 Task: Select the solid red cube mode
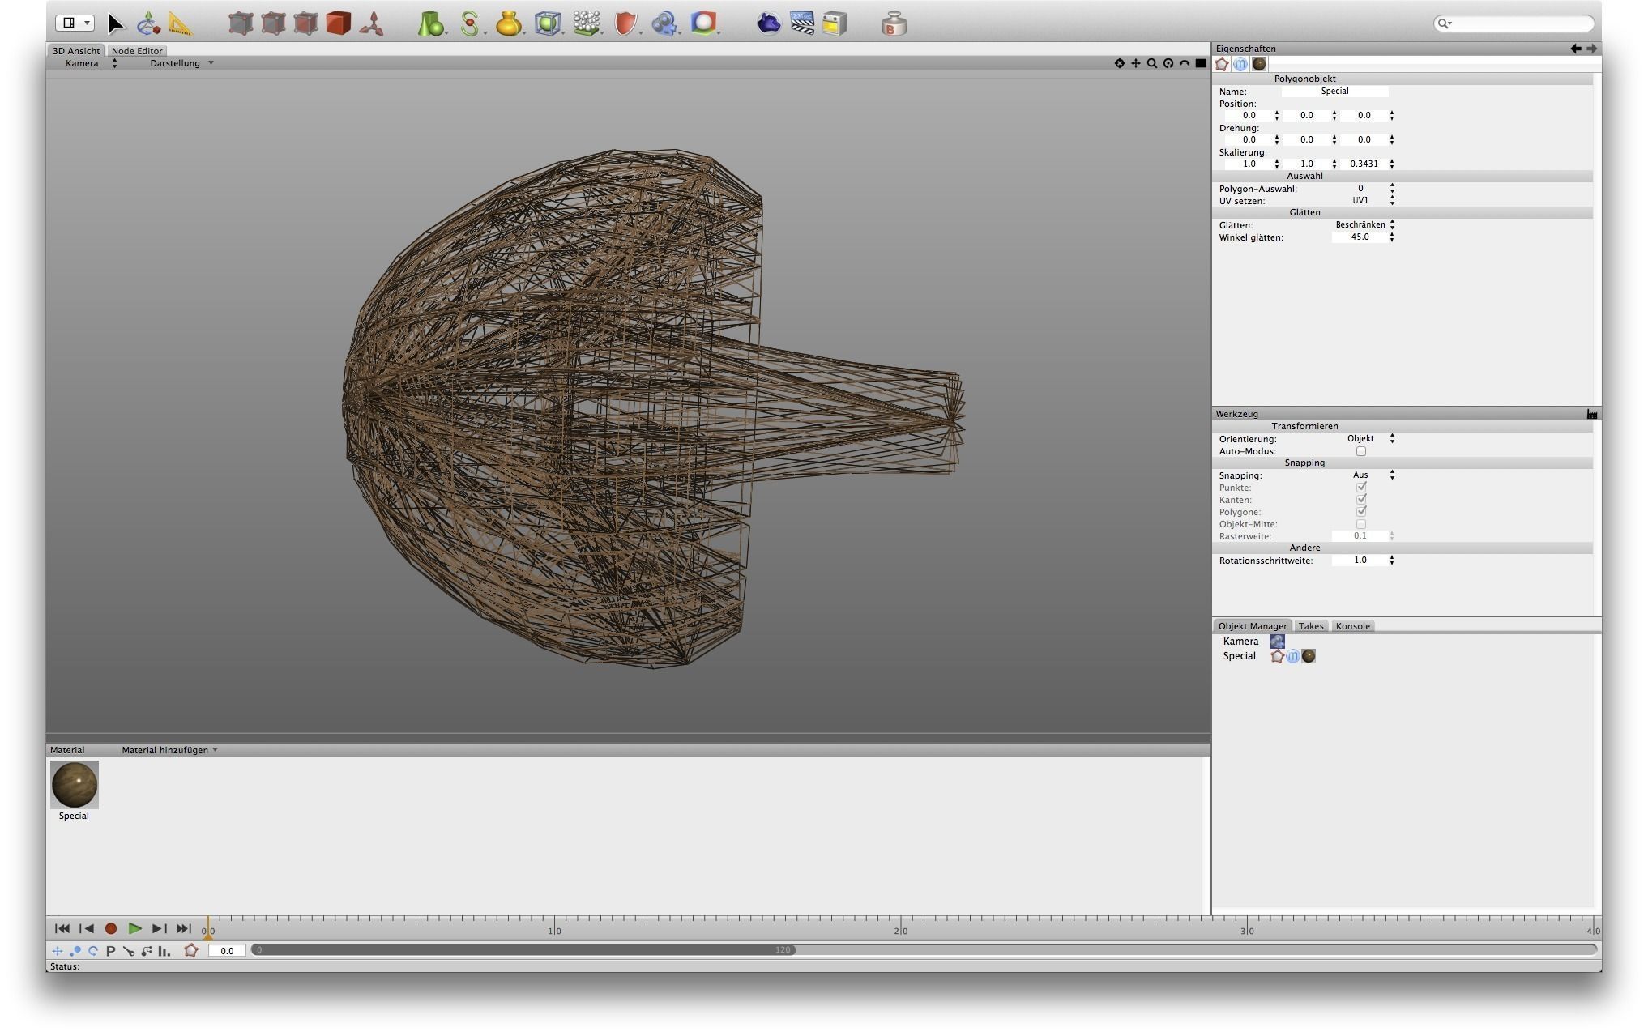(338, 24)
